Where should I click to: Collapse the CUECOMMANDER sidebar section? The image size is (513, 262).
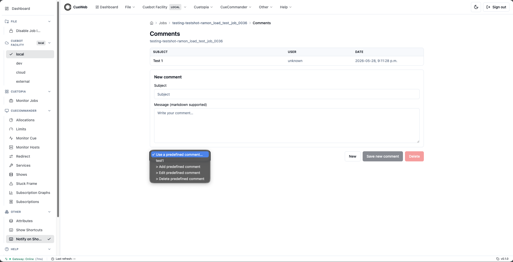point(49,111)
